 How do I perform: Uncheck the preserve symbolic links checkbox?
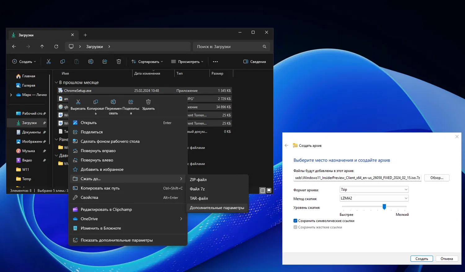(295, 221)
